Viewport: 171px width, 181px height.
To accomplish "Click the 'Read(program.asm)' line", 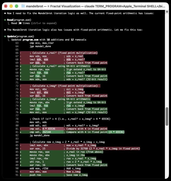I will (x=19, y=20).
